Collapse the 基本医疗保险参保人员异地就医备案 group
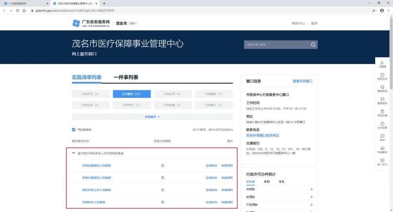The width and height of the screenshot is (393, 212). coord(73,153)
